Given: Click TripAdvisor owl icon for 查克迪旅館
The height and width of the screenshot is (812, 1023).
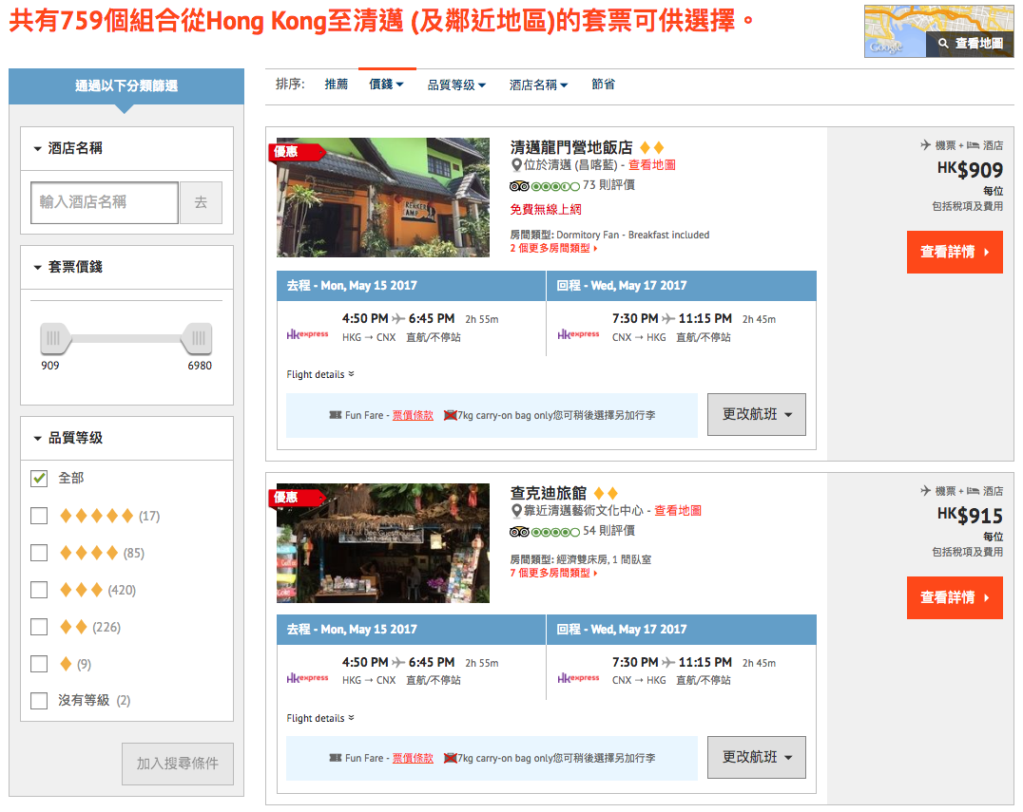Looking at the screenshot, I should 519,532.
